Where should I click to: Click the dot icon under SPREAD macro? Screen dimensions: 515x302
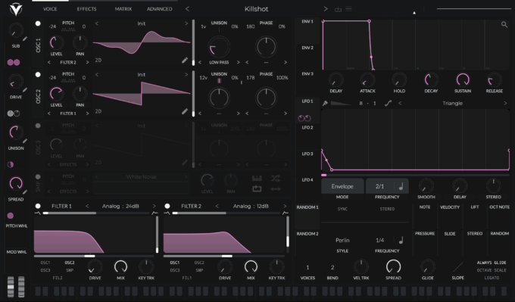click(x=10, y=216)
